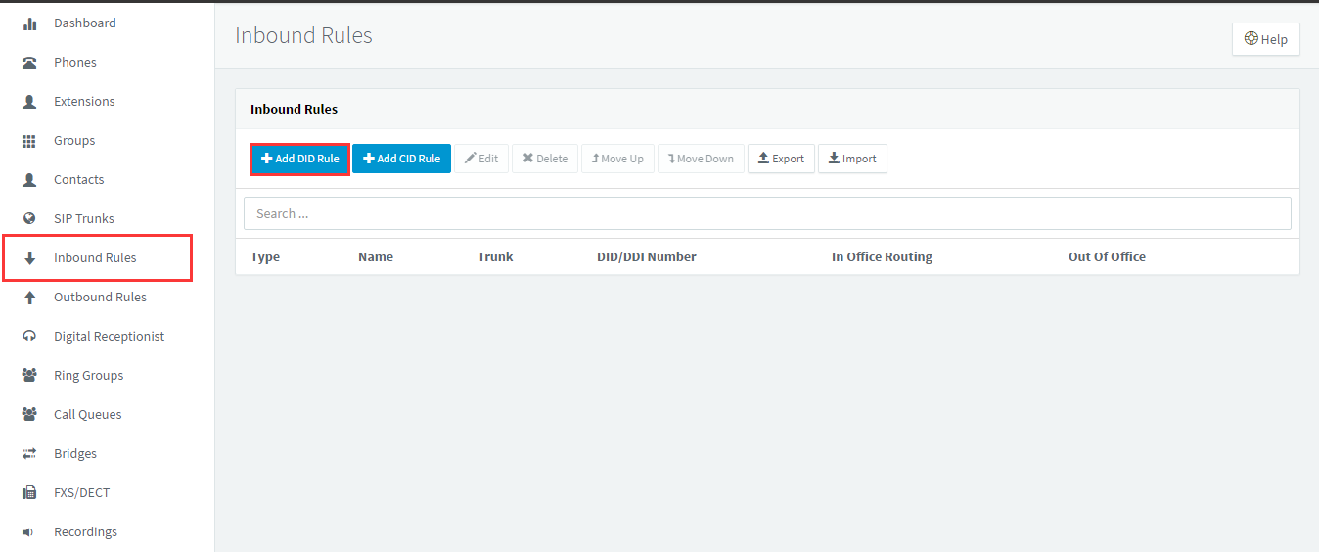Click the Add CID Rule button
1319x552 pixels.
[x=401, y=159]
